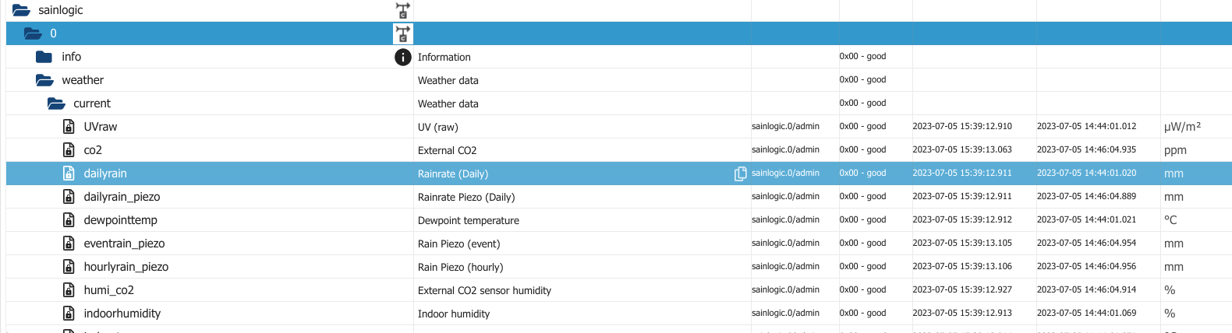Collapse the current folder
The width and height of the screenshot is (1232, 333).
click(x=56, y=103)
